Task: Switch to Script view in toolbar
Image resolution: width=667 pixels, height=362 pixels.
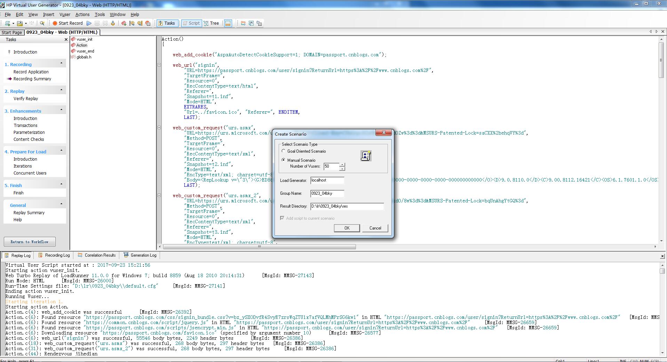Action: (x=191, y=23)
